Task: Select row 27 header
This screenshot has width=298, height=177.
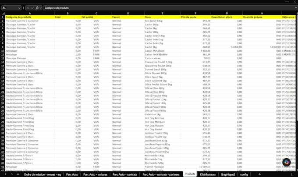Action: (3, 114)
